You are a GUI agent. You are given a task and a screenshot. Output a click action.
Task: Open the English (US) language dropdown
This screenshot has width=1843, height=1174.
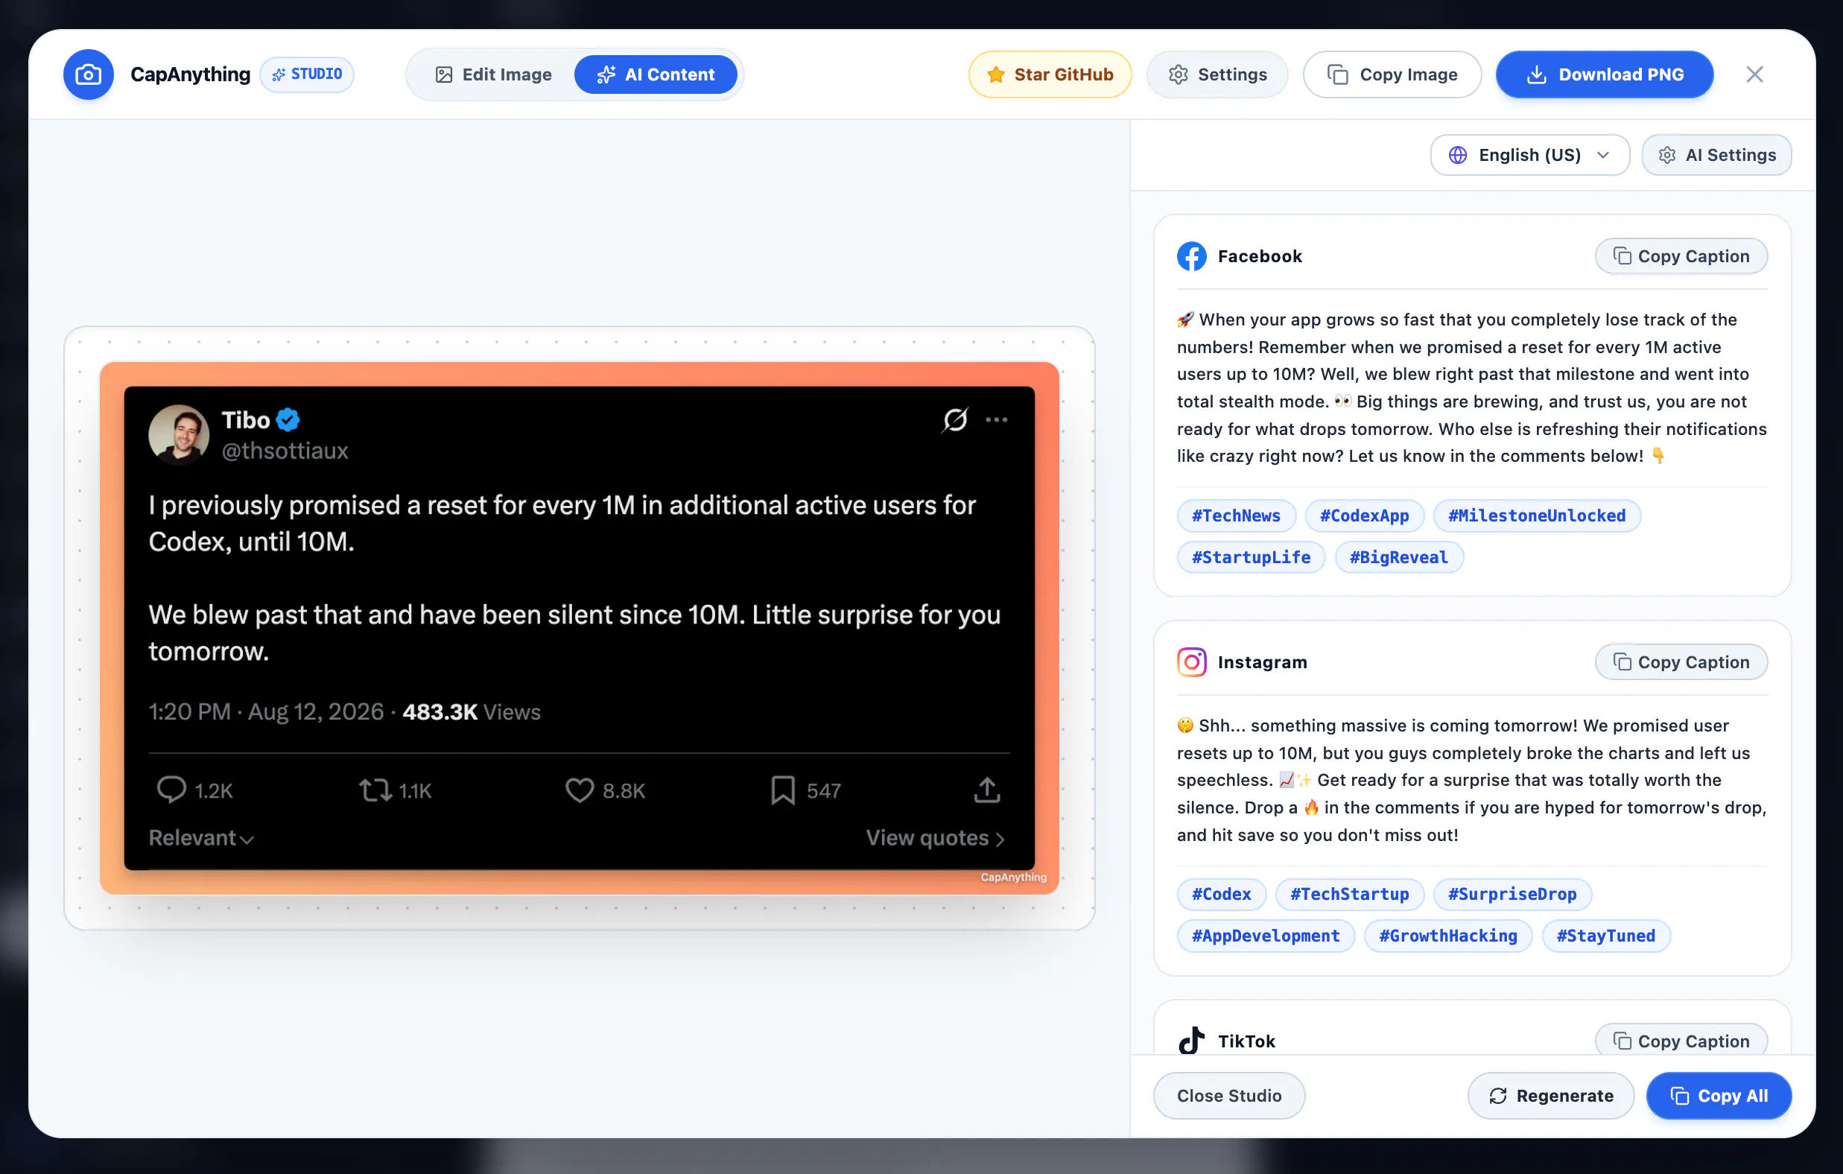point(1529,155)
